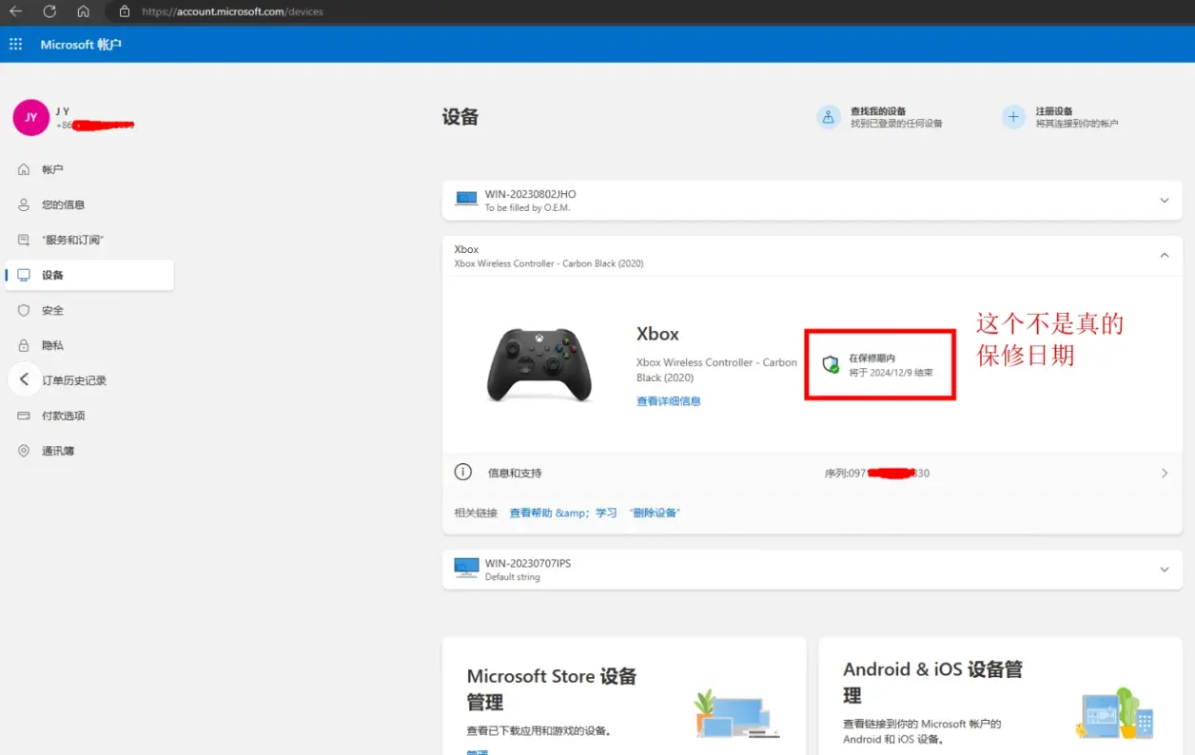Click the large Xbox device name heading
The height and width of the screenshot is (755, 1195).
click(657, 334)
